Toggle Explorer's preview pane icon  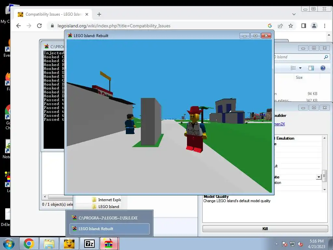click(311, 68)
